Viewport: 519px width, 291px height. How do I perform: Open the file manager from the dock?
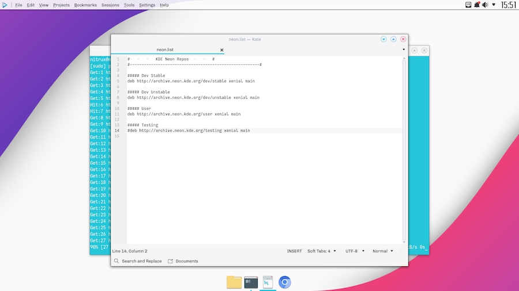(x=234, y=282)
